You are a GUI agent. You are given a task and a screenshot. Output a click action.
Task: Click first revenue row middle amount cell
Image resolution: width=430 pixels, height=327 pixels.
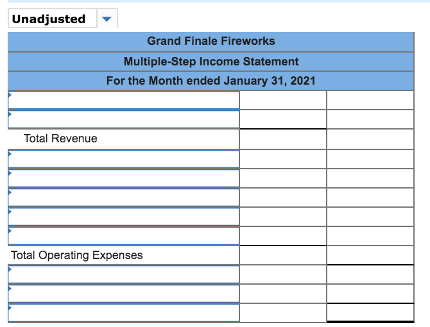[283, 100]
